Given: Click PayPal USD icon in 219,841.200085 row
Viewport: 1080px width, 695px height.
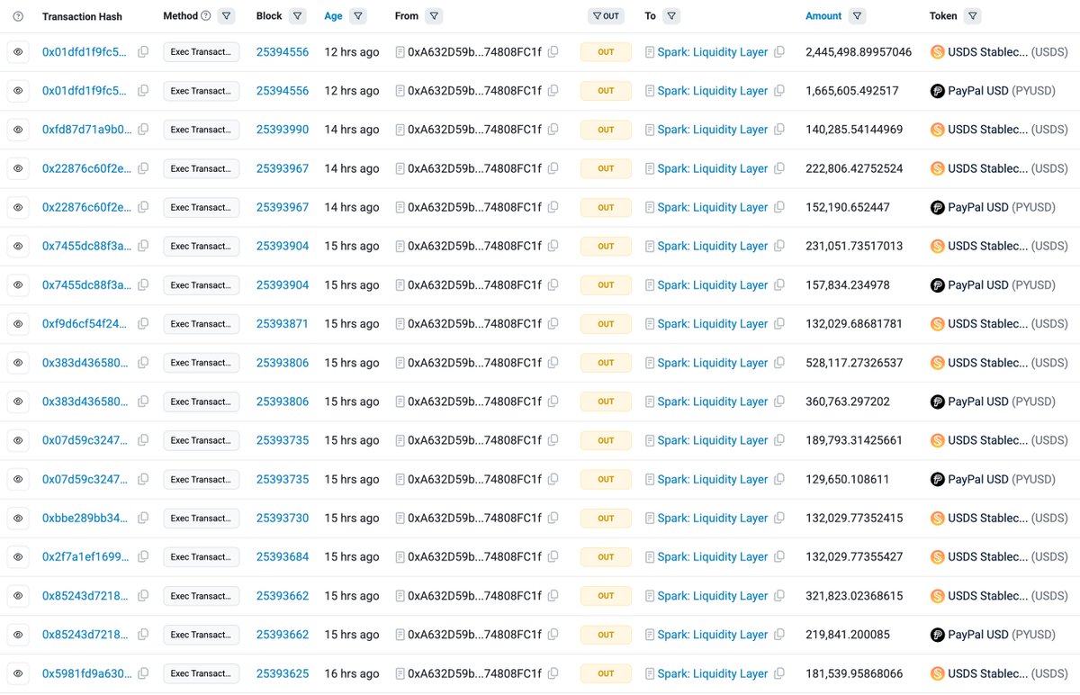Looking at the screenshot, I should (937, 635).
